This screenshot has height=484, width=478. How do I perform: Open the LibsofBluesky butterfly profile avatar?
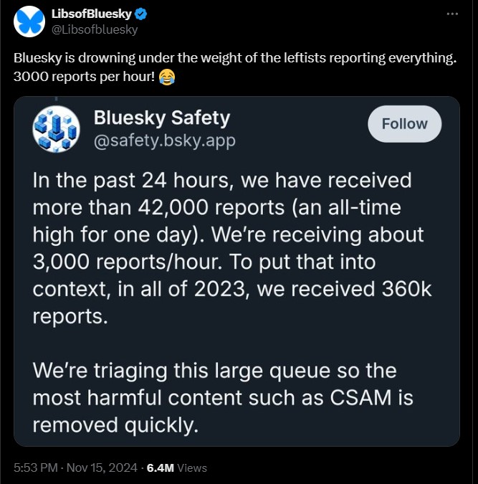point(29,22)
